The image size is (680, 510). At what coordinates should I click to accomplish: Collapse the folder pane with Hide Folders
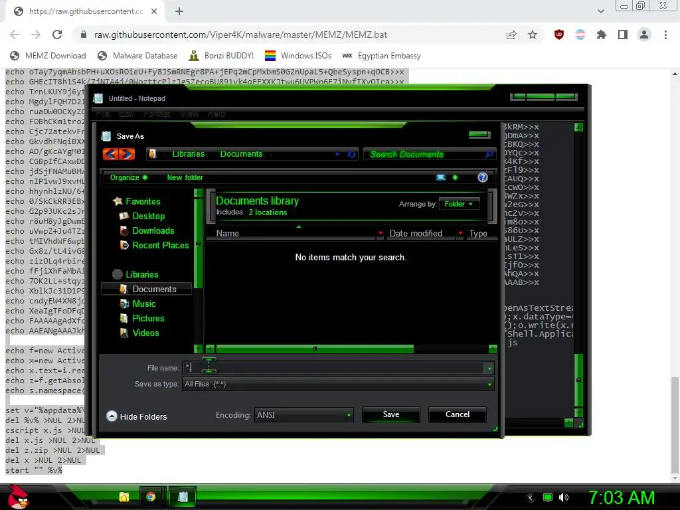pos(137,416)
